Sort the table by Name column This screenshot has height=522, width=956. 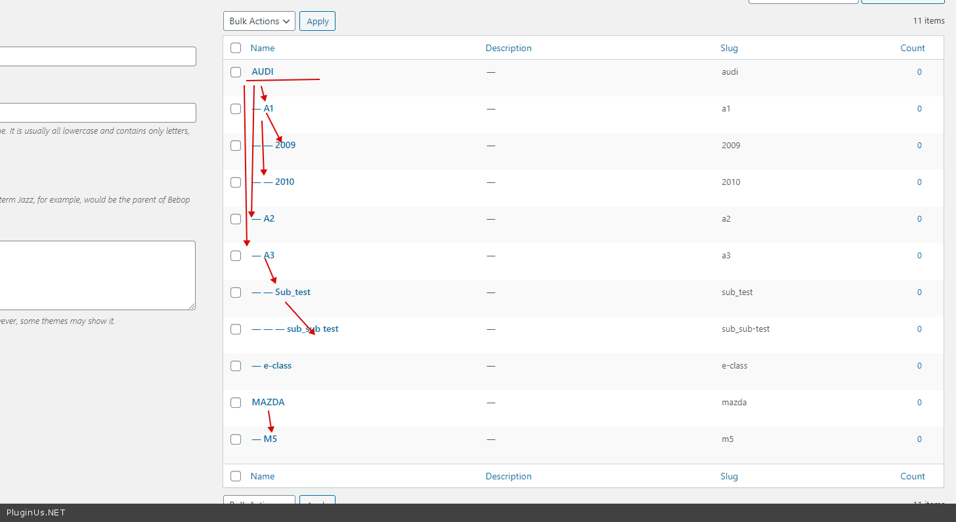263,48
